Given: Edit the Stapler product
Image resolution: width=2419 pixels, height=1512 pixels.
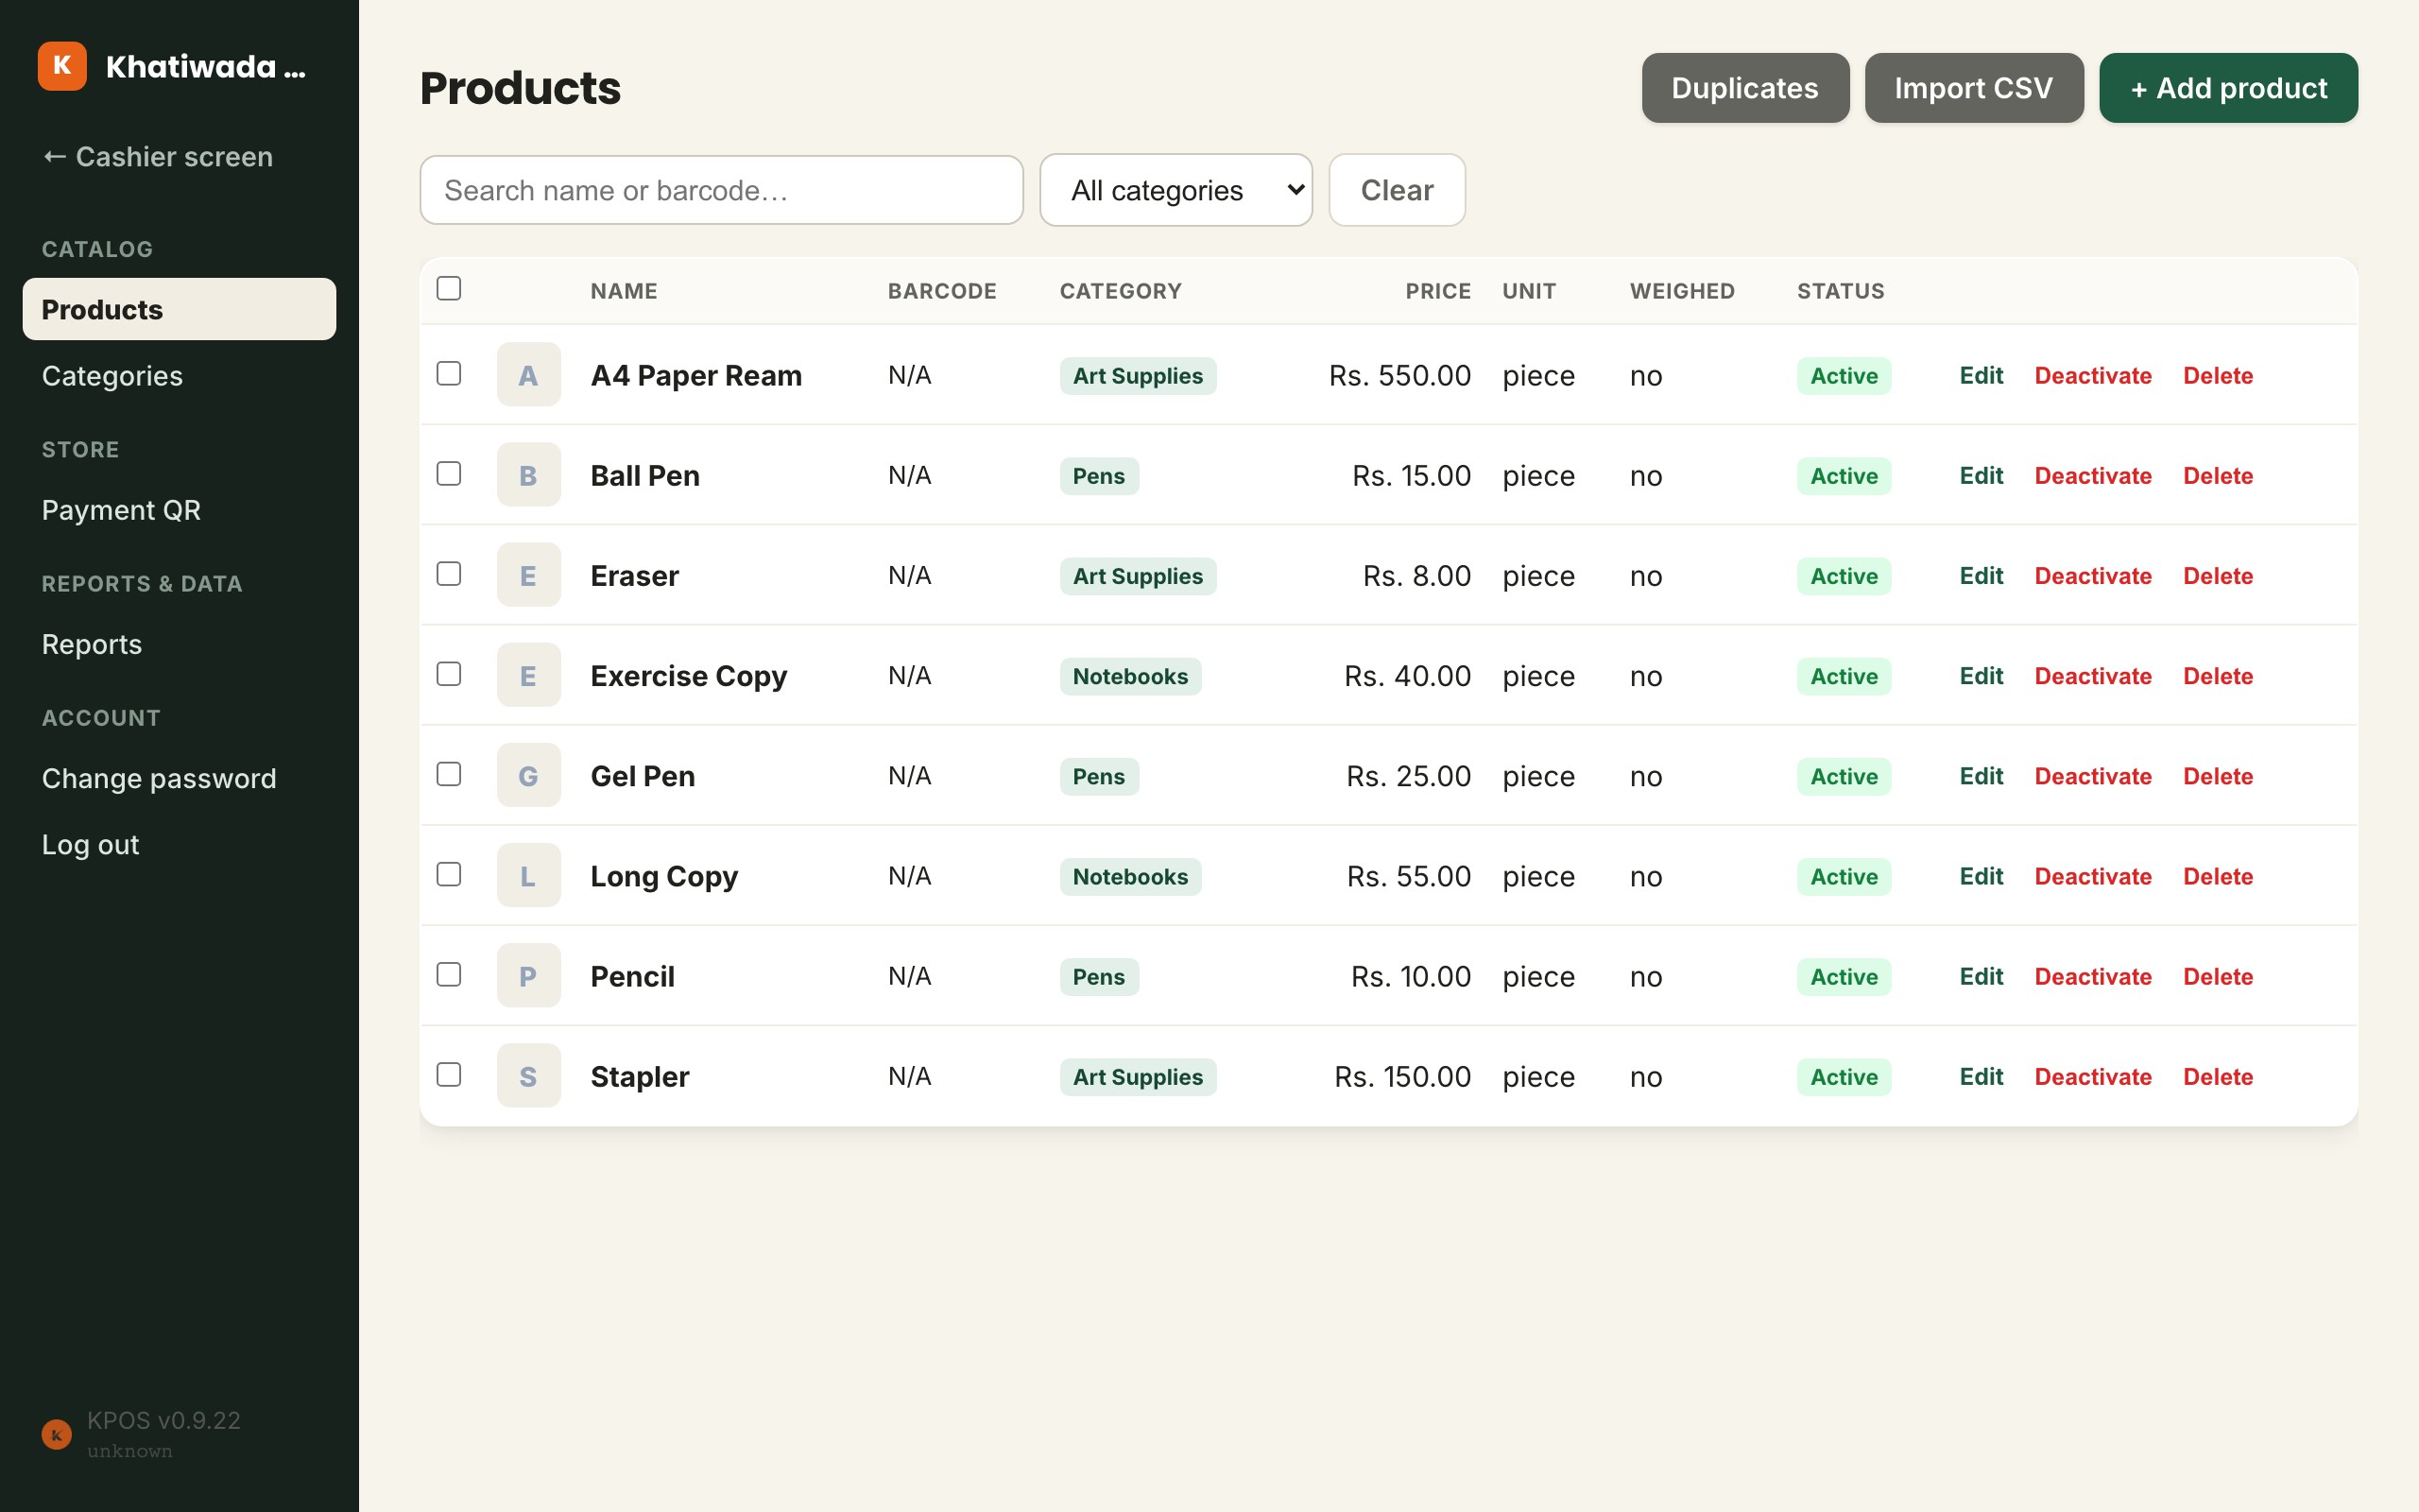Looking at the screenshot, I should click(x=1981, y=1076).
